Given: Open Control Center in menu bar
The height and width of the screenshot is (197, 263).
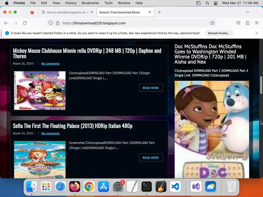Looking at the screenshot, I should point(216,3).
